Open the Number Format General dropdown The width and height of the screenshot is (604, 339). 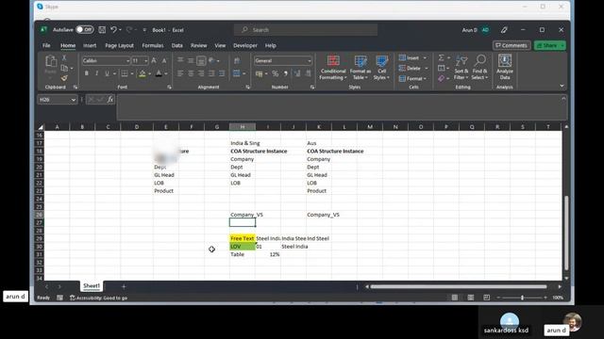pos(309,60)
